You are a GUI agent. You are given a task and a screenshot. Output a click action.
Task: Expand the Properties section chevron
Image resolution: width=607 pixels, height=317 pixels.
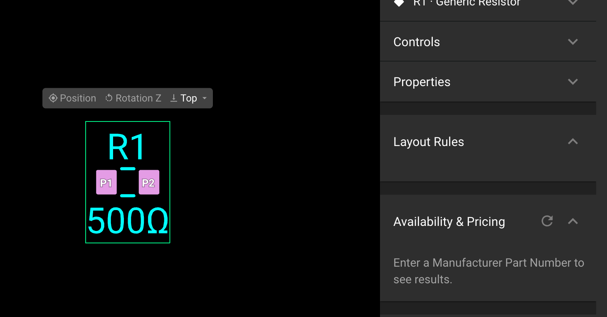pos(573,82)
